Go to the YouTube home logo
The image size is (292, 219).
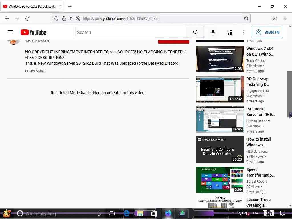click(x=33, y=32)
